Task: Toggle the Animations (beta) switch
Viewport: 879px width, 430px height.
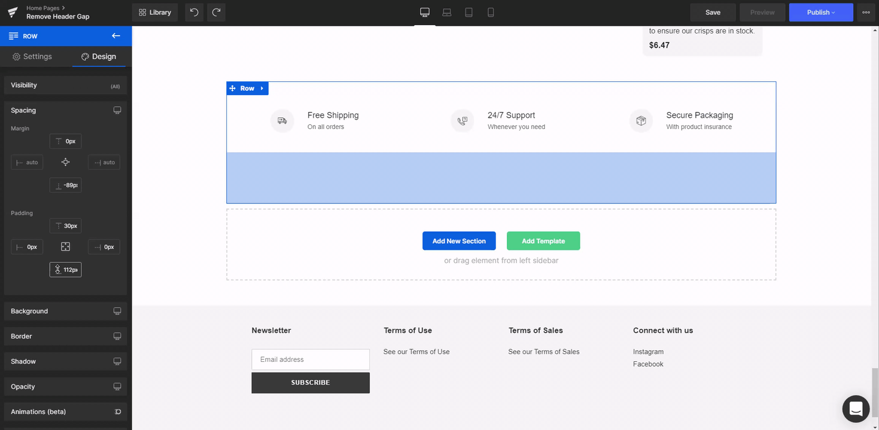Action: coord(118,411)
